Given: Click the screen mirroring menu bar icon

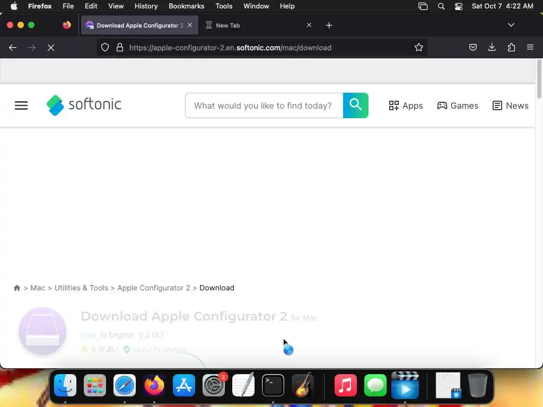Looking at the screenshot, I should pos(423,6).
